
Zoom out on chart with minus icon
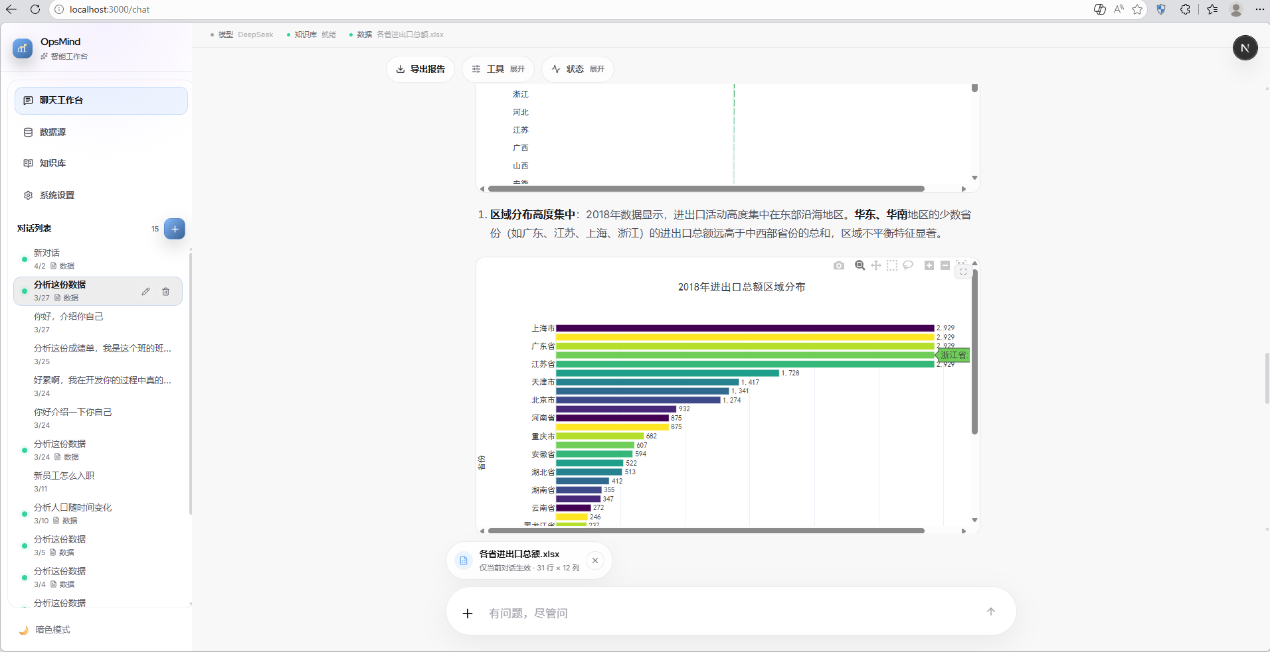point(944,265)
